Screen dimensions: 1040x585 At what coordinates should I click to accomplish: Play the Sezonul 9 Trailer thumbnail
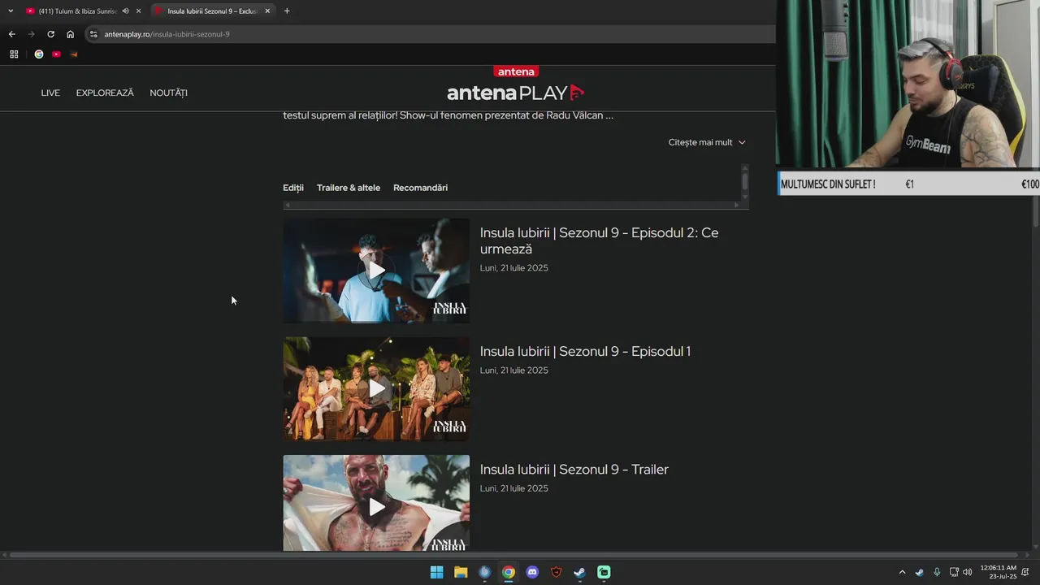376,504
